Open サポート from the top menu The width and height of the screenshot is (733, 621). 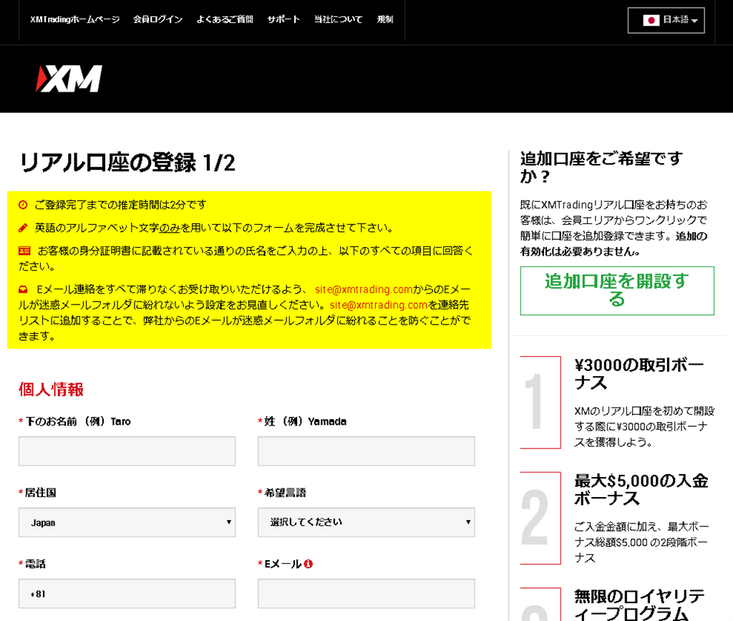coord(283,19)
